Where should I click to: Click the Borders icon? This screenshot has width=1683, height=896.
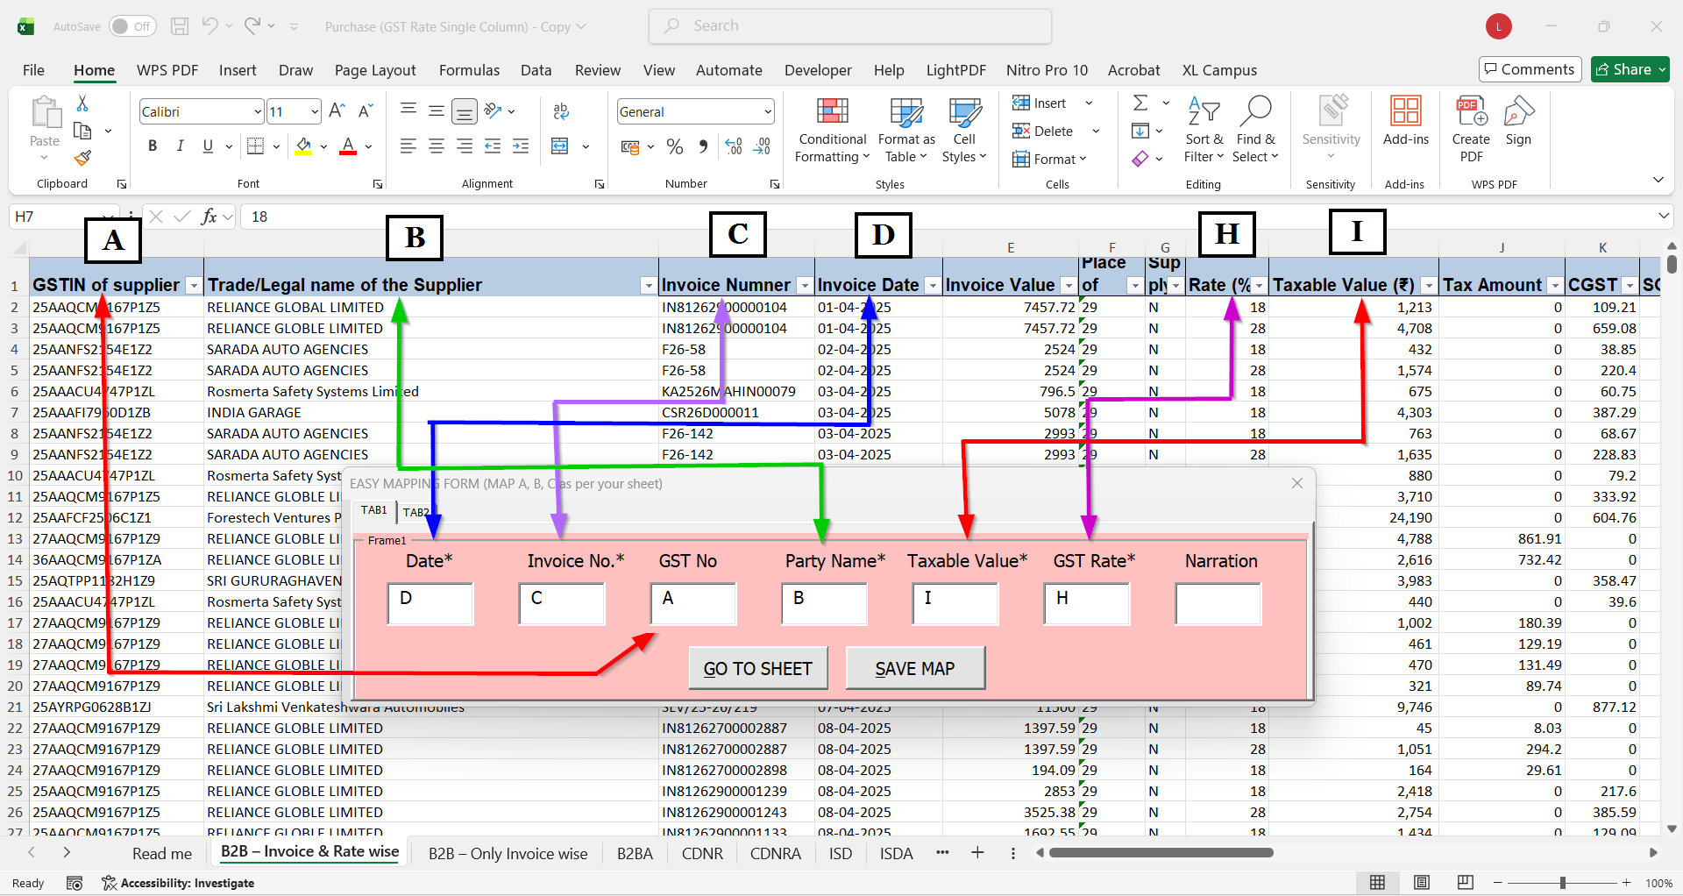coord(255,146)
